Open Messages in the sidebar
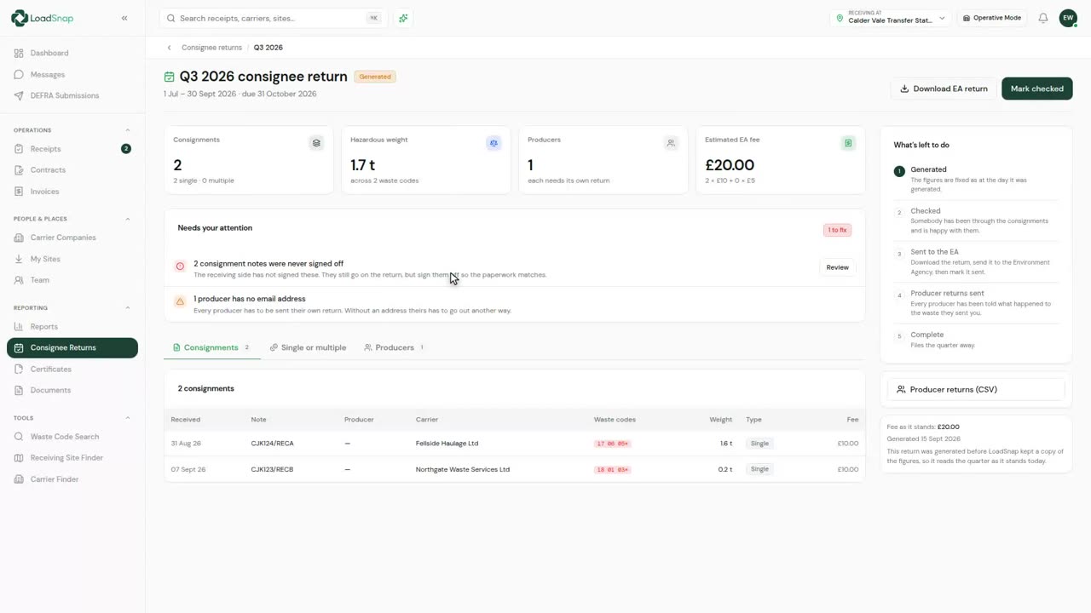1091x613 pixels. [72, 74]
